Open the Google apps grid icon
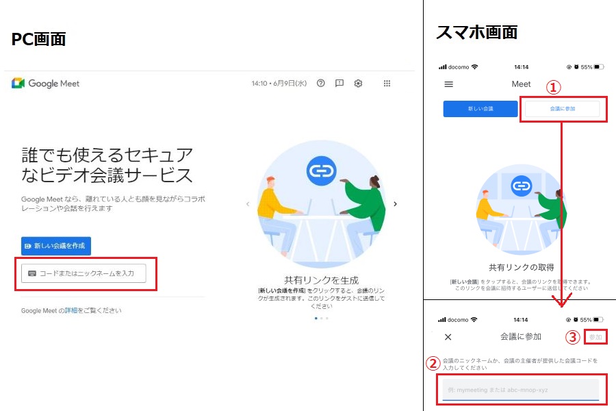This screenshot has width=616, height=411. click(387, 84)
